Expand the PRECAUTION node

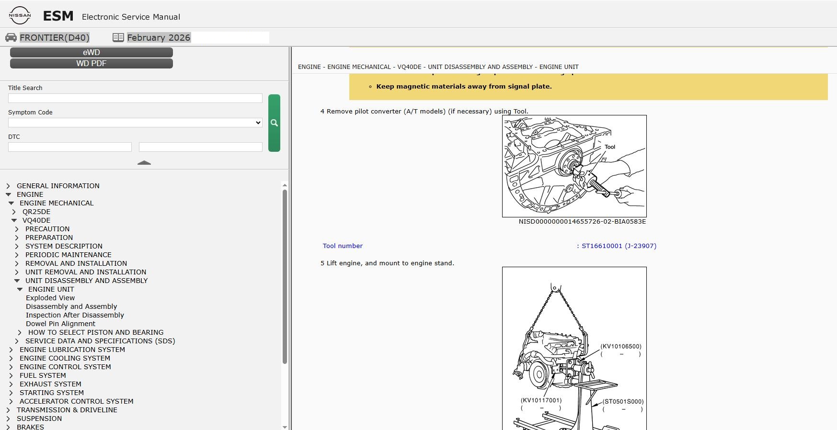click(x=17, y=229)
